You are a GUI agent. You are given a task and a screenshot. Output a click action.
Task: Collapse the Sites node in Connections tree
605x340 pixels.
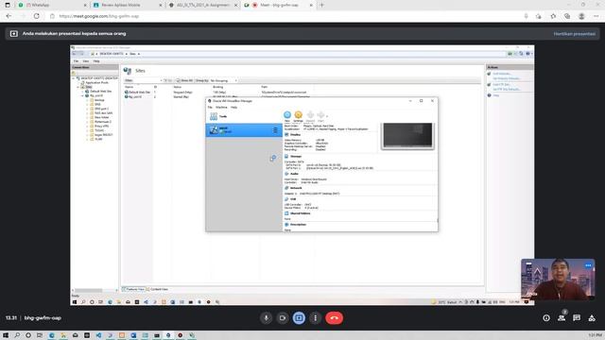click(x=78, y=87)
